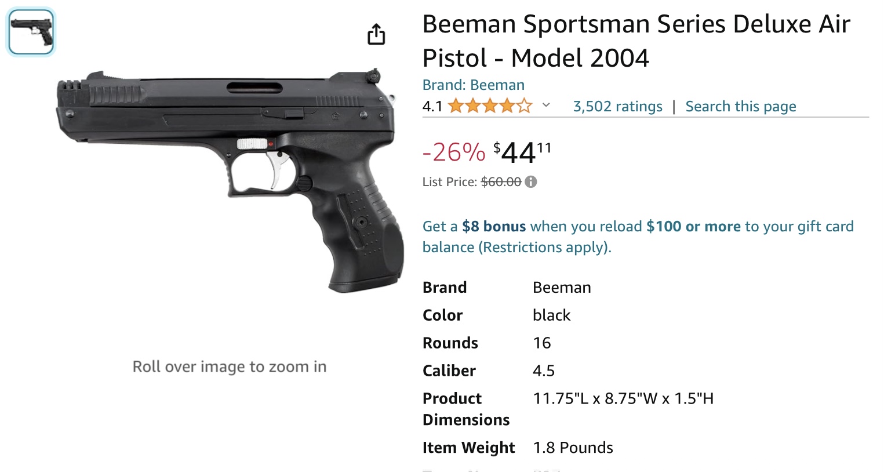Click the star rating icons
The width and height of the screenshot is (884, 472).
[490, 106]
